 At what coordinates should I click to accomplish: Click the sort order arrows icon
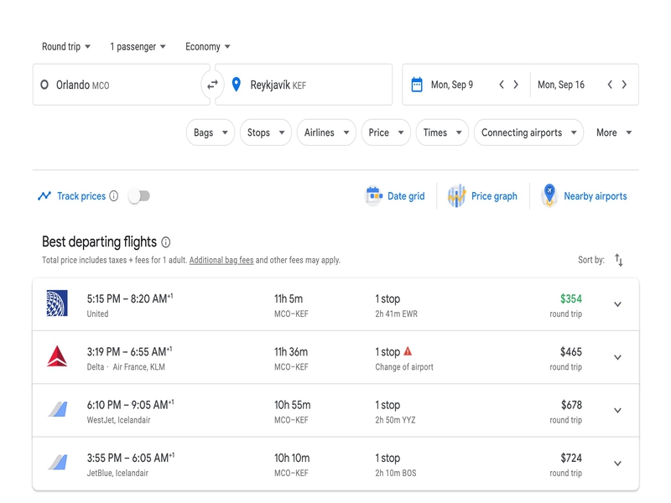[x=619, y=260]
